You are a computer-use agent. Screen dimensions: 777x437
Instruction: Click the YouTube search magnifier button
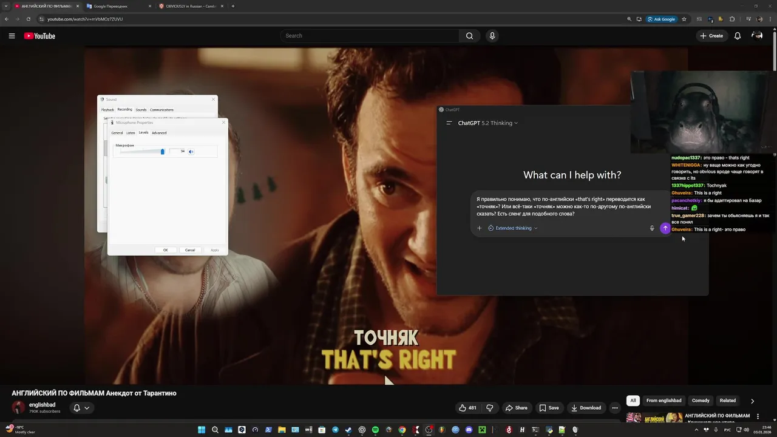click(469, 36)
